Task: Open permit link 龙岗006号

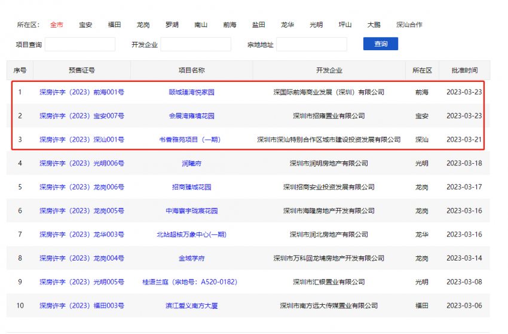Action: 82,187
